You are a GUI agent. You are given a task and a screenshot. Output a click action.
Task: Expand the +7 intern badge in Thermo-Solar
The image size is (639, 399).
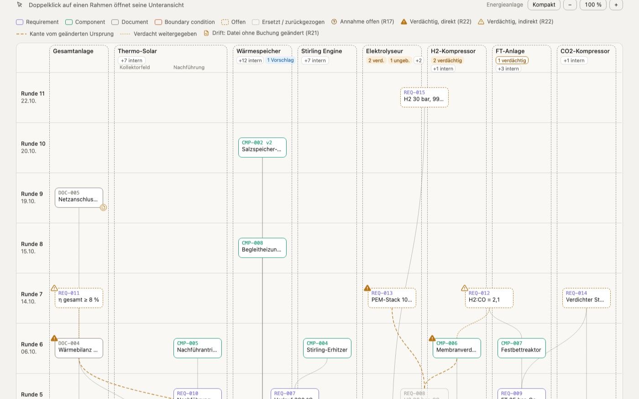point(131,60)
